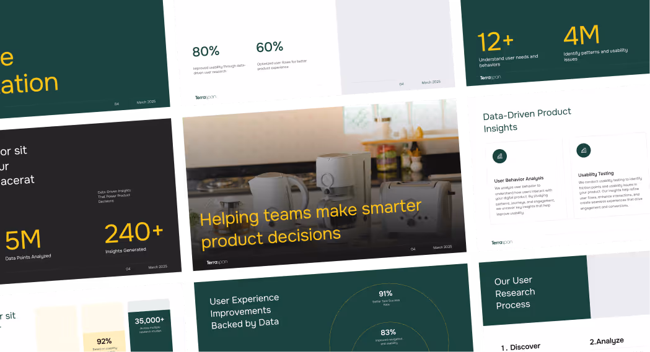Screen dimensions: 650x352
Task: Open the kitchen appliances photo slide
Action: click(x=325, y=185)
